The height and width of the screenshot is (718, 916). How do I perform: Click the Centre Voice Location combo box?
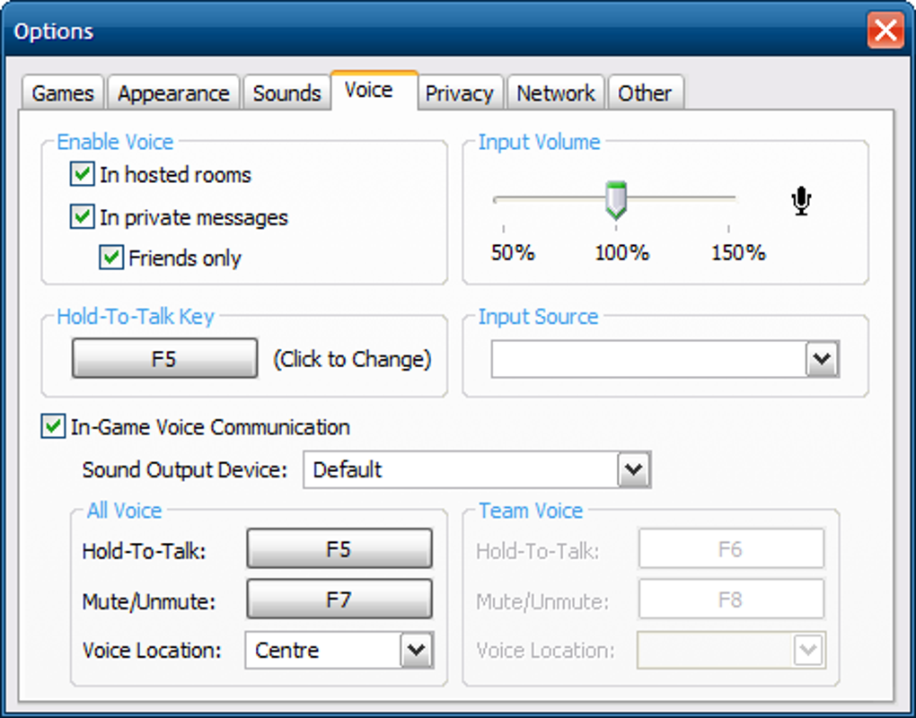pos(339,650)
